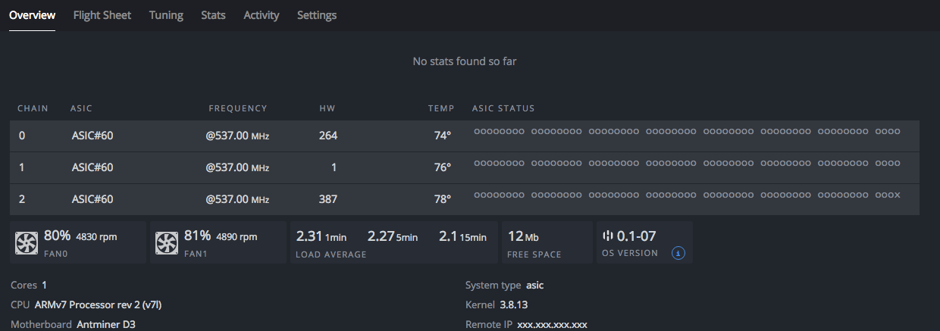Select chain 0 row ASIC#60
Screen dimensions: 940x331
click(x=92, y=136)
